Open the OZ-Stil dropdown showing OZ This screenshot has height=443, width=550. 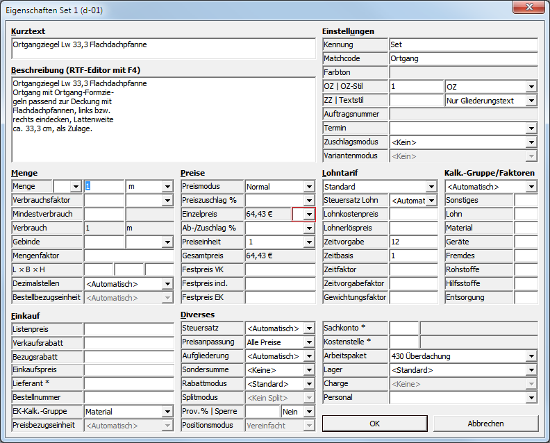pos(531,87)
